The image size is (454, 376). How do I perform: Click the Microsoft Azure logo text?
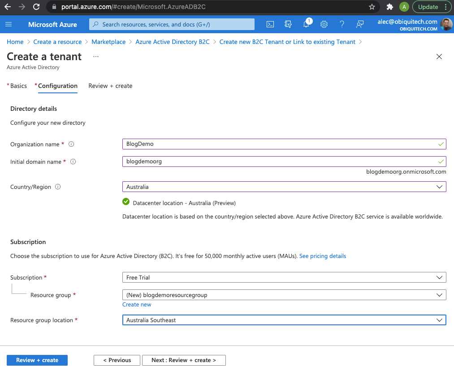[x=52, y=25]
